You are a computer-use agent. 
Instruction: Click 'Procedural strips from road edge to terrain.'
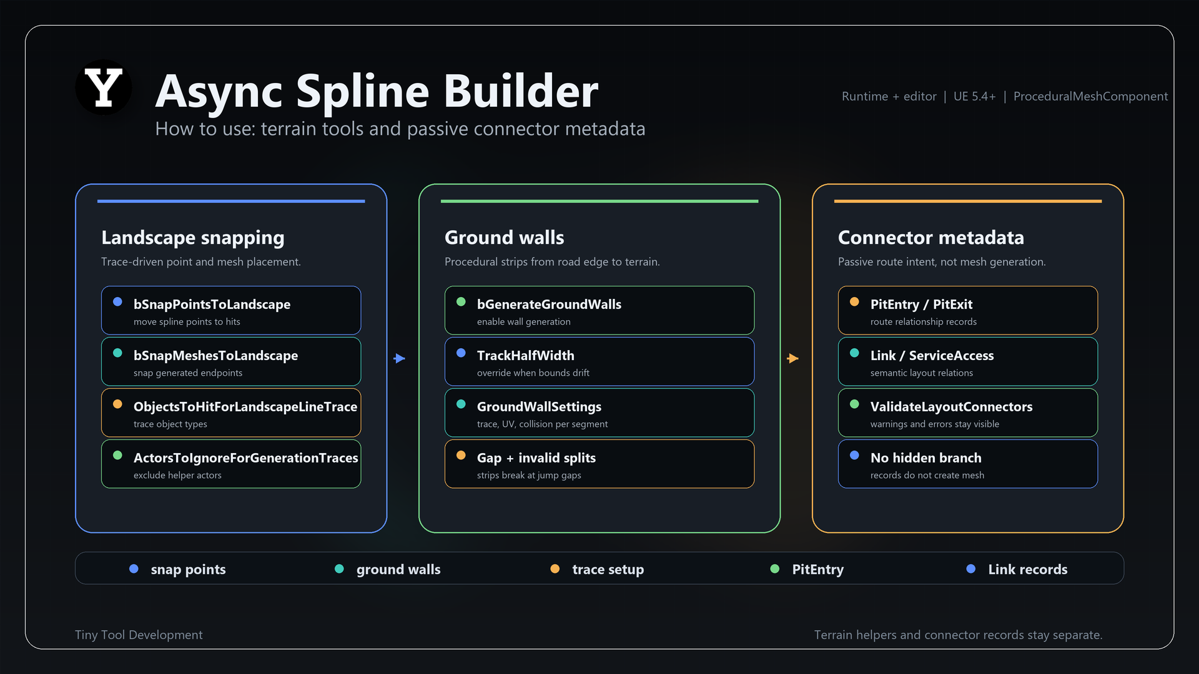pos(552,261)
